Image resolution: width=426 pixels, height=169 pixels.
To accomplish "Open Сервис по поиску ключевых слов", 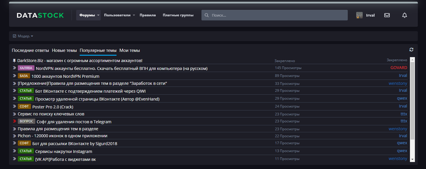I will click(51, 114).
